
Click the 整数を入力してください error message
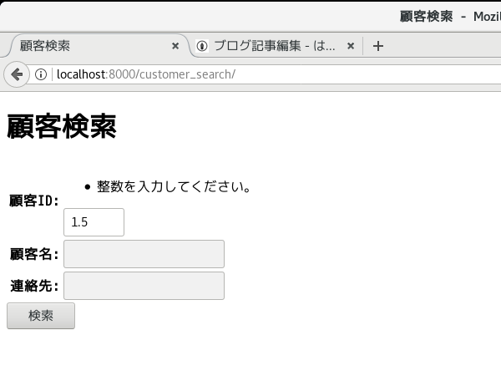click(175, 186)
